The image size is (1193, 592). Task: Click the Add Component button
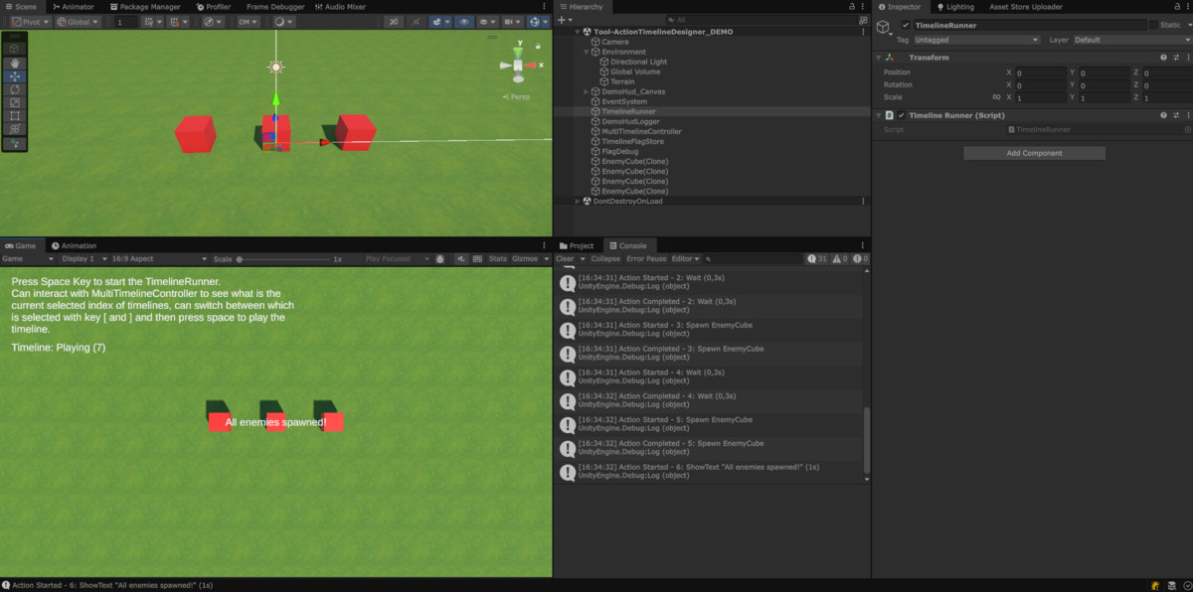1034,152
